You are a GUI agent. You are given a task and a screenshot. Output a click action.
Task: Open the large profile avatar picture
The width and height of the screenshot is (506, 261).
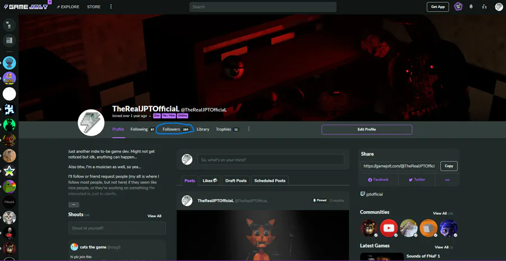(x=91, y=123)
